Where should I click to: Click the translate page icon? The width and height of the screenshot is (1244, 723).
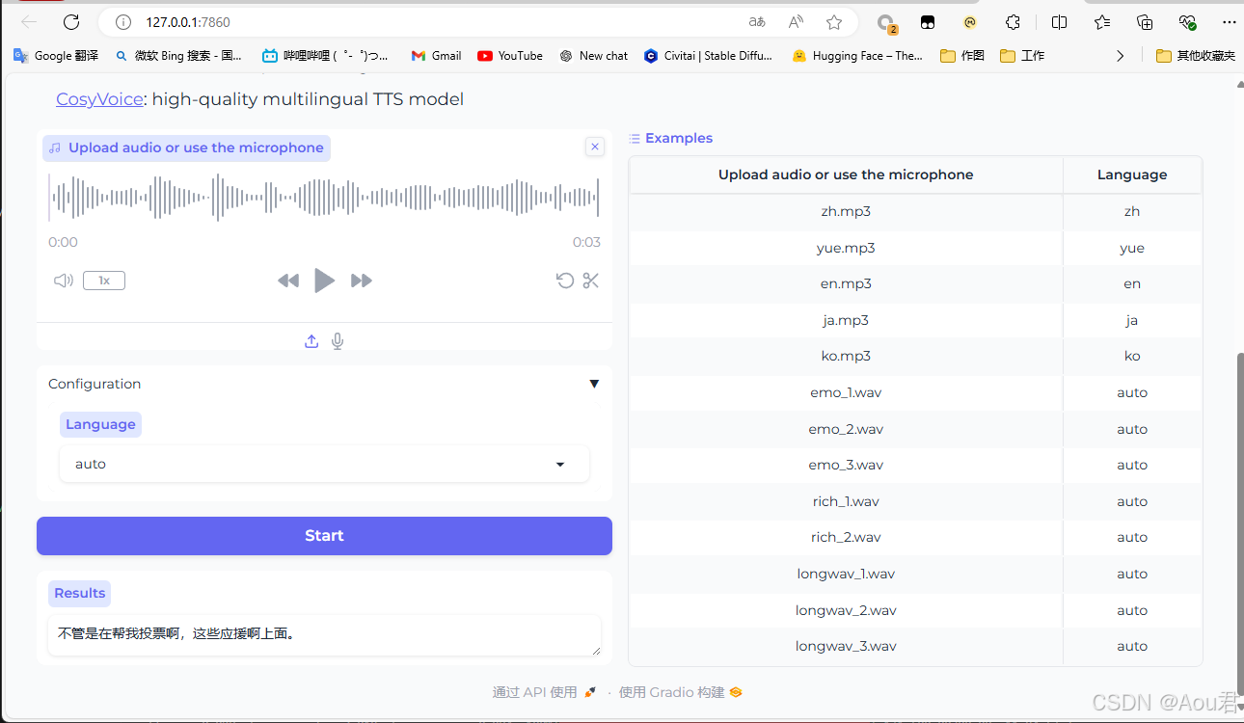pyautogui.click(x=757, y=21)
